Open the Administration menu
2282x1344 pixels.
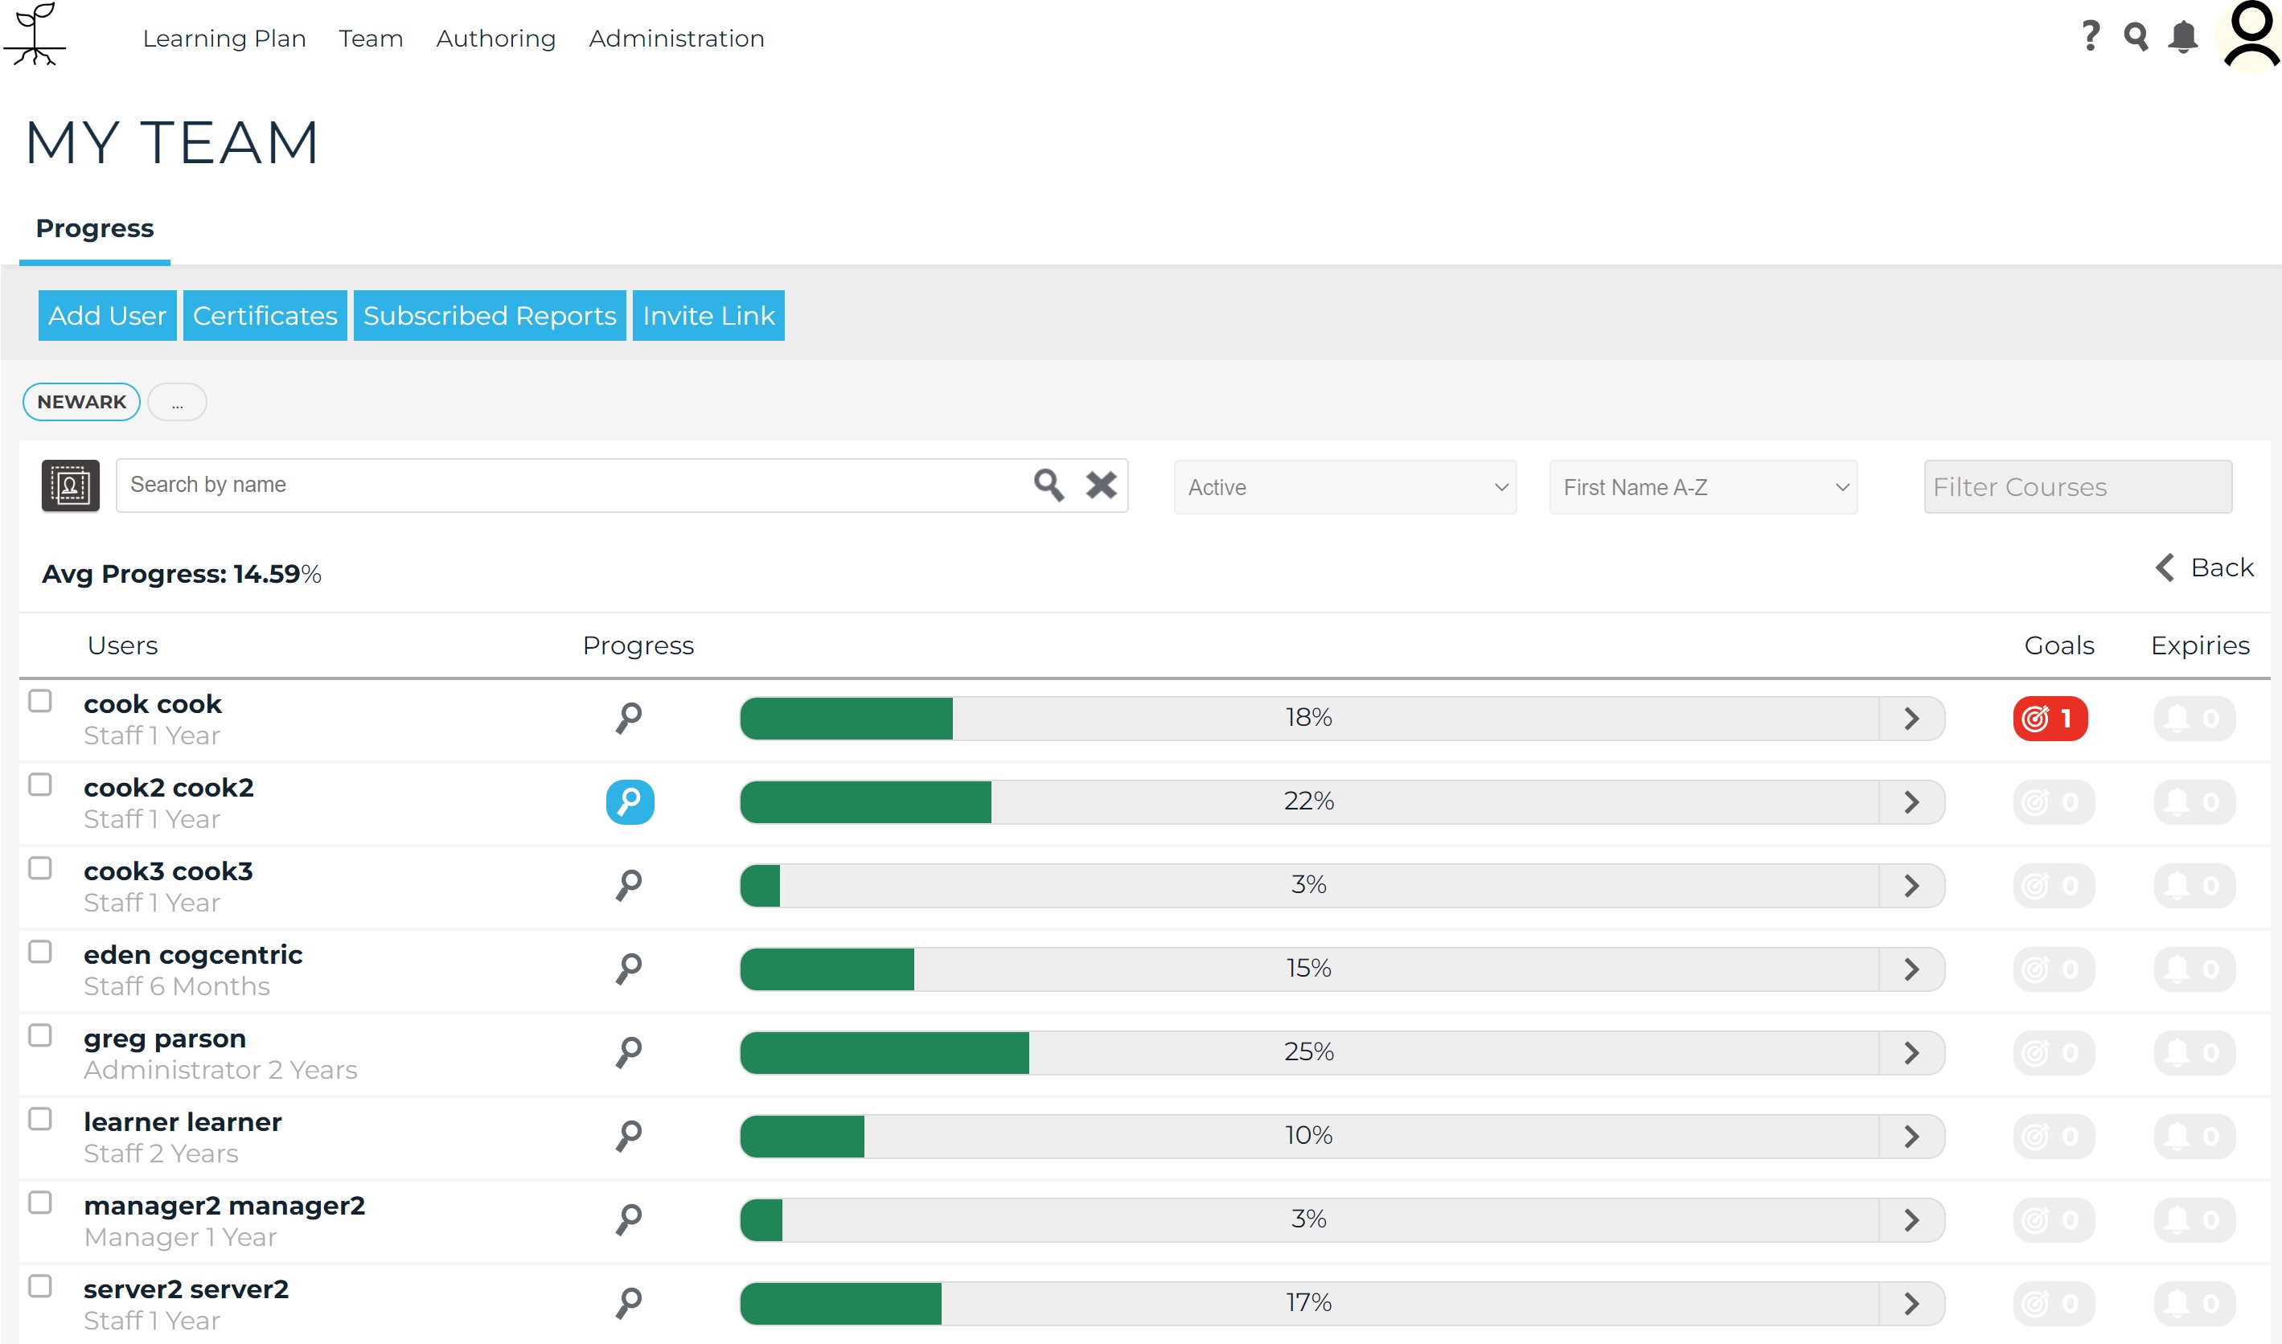tap(675, 38)
